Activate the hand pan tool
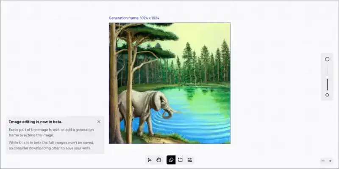The width and height of the screenshot is (339, 169). (x=159, y=160)
